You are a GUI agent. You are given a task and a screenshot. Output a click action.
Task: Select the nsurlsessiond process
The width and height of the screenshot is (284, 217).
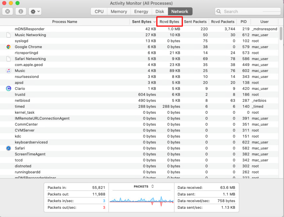[x=139, y=77]
